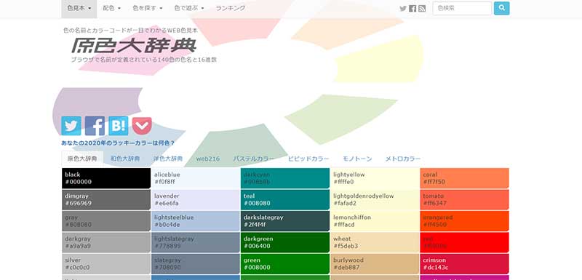Pick the crimson #dc143c swatch
The image size is (582, 280).
point(464,264)
